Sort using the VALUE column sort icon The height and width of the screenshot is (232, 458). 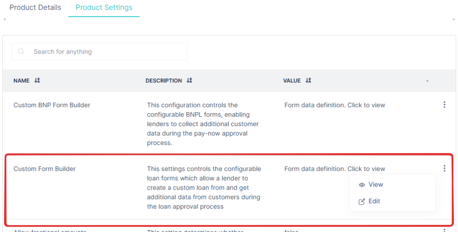click(x=308, y=81)
